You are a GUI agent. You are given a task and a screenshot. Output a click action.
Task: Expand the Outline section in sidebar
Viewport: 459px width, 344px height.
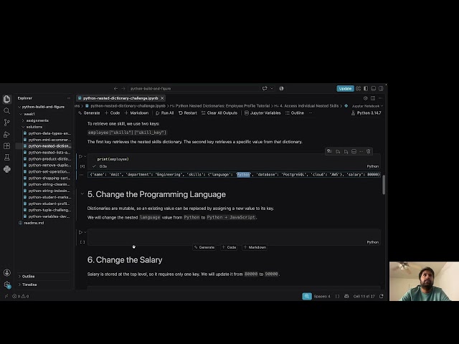[27, 277]
